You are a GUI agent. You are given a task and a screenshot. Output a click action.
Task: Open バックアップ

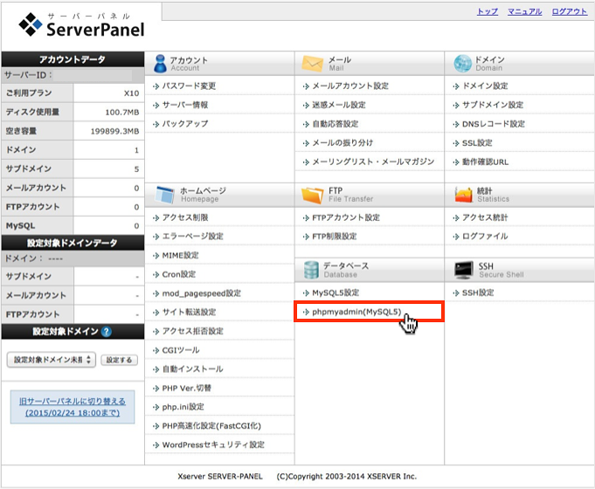(185, 124)
